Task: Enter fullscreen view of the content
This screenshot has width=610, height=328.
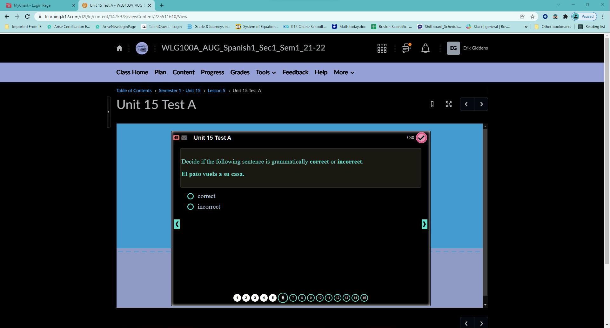Action: pyautogui.click(x=448, y=104)
